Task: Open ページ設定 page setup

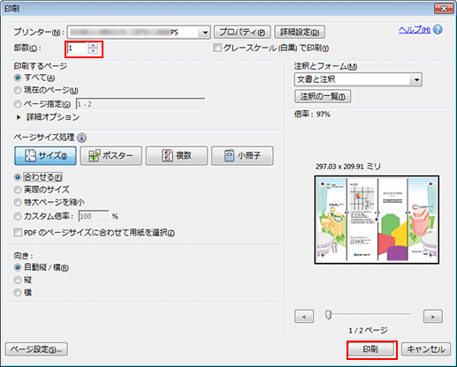Action: click(x=36, y=349)
